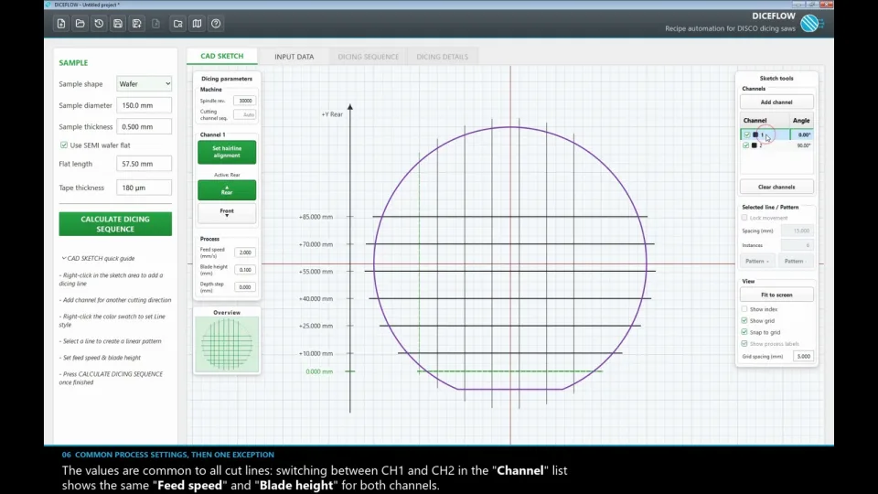Screen dimensions: 878x494
Task: Click CALCULATE DICING SEQUENCE button
Action: pyautogui.click(x=115, y=224)
